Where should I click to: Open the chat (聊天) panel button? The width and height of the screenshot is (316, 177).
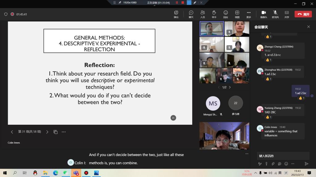point(191,14)
